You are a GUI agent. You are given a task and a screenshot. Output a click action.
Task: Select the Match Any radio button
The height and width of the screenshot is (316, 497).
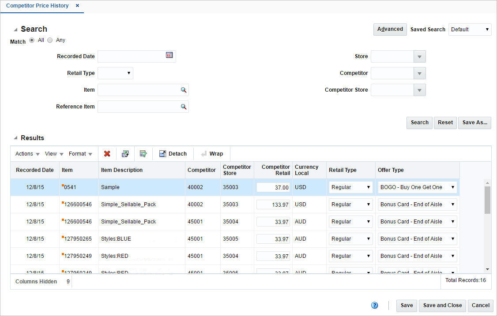coord(50,40)
